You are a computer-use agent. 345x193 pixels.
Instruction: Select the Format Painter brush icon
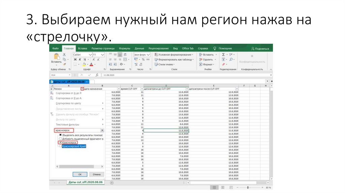pos(64,64)
